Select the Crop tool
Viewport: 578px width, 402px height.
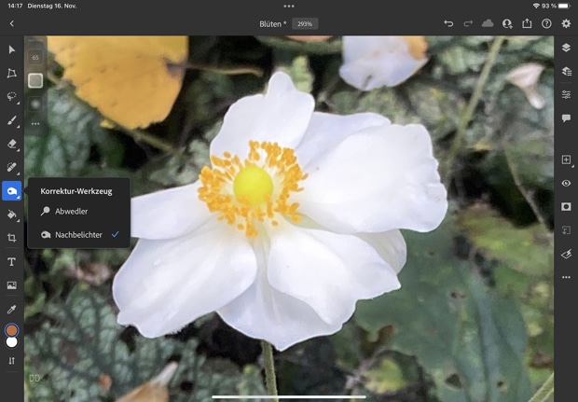pos(12,238)
